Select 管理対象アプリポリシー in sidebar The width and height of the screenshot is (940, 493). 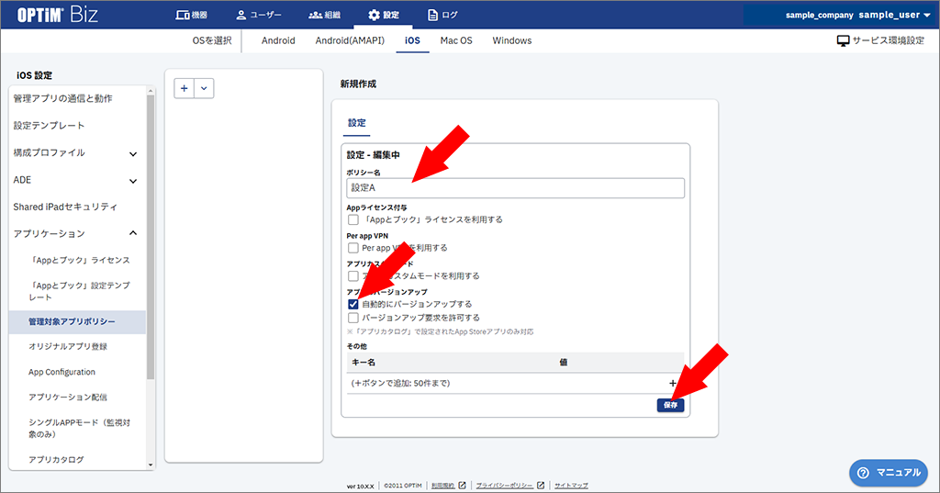coord(77,322)
